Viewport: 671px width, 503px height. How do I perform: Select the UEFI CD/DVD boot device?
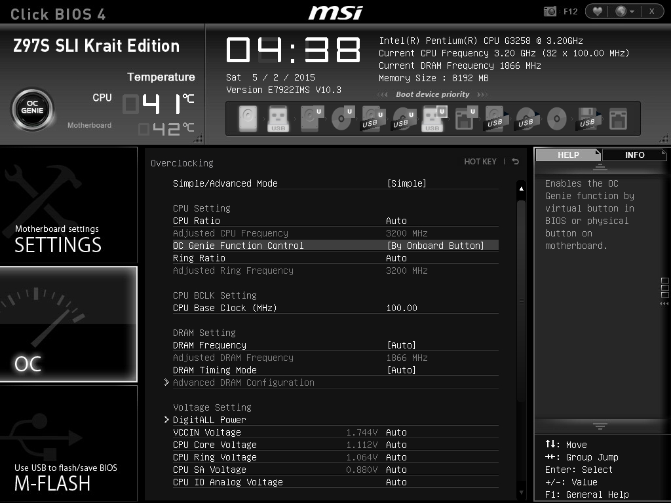tap(342, 119)
